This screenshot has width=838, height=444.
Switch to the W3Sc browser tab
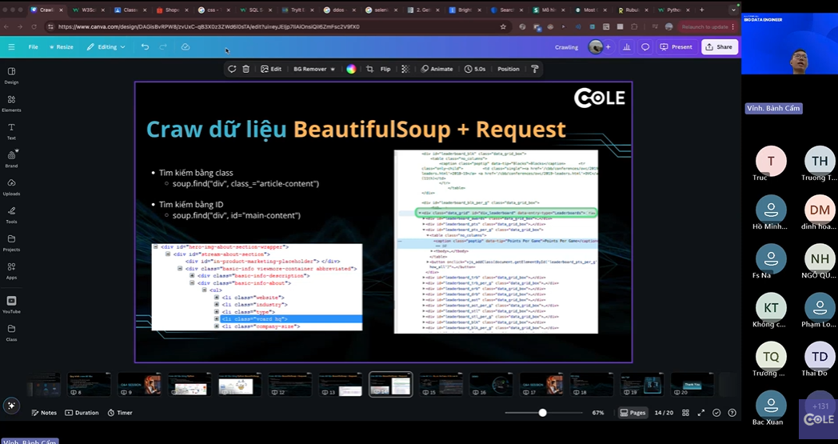(88, 10)
